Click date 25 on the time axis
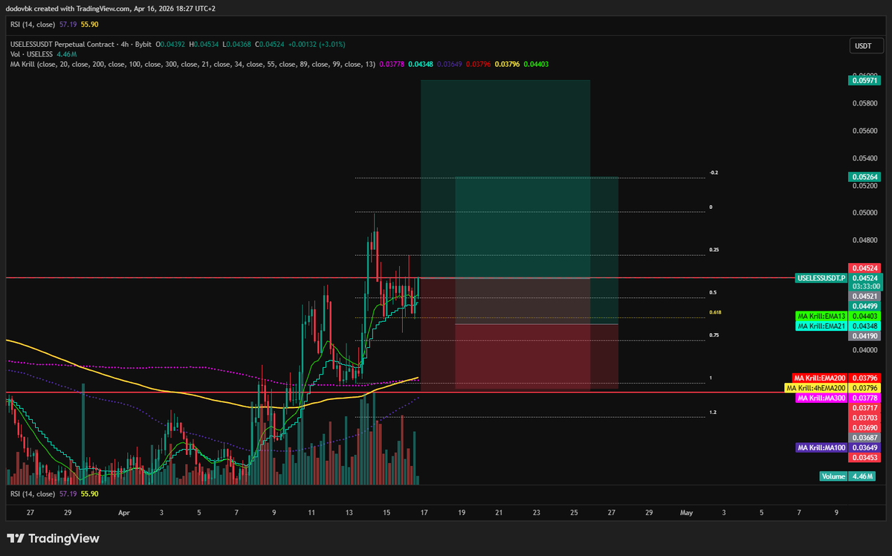 [574, 512]
